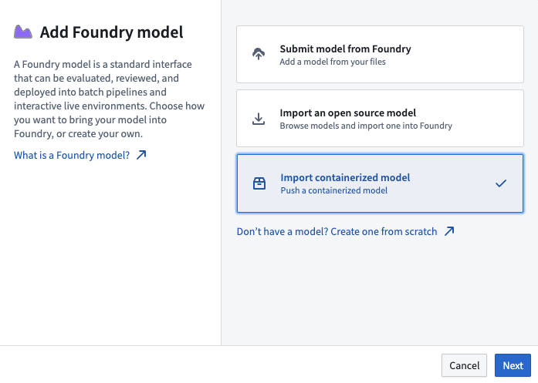Click the Add Foundry model heading
The image size is (538, 383).
click(x=111, y=32)
